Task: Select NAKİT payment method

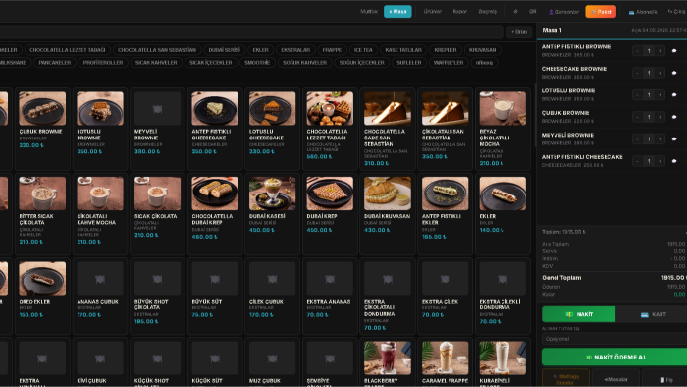Action: click(578, 314)
